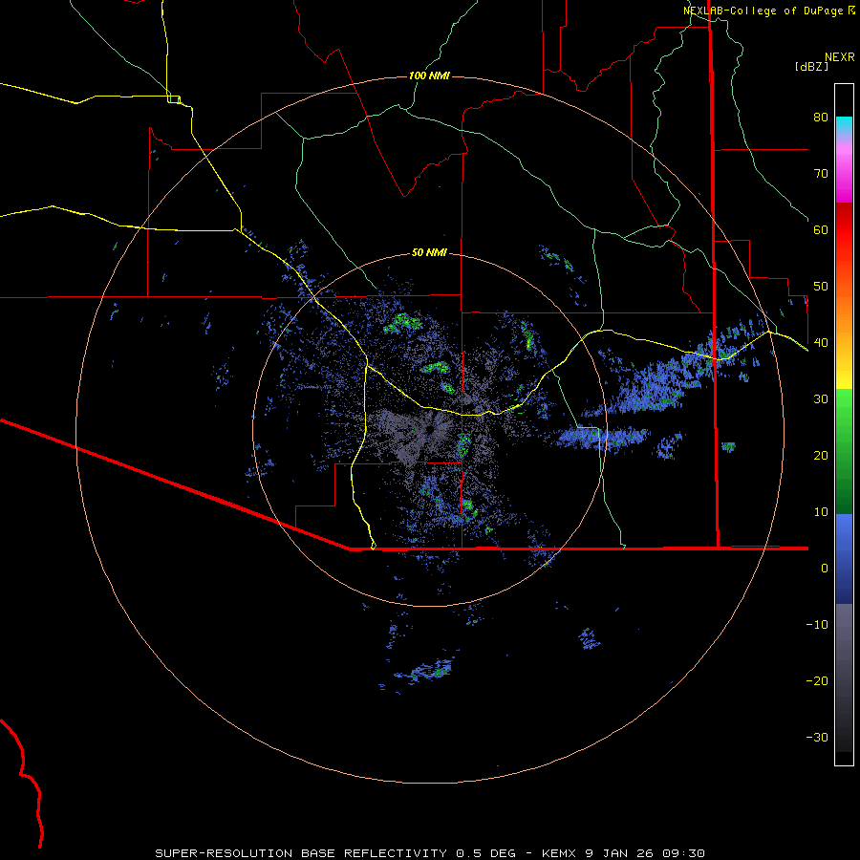Click the 0 dBZ scale value
The image size is (860, 860).
click(825, 569)
